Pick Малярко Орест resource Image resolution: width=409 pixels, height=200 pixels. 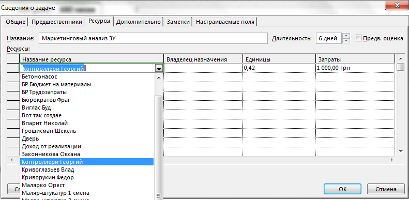click(x=86, y=185)
